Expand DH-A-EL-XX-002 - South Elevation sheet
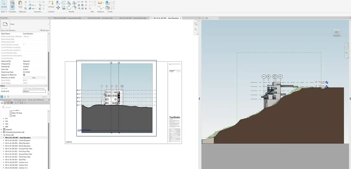 pyautogui.click(x=4, y=140)
